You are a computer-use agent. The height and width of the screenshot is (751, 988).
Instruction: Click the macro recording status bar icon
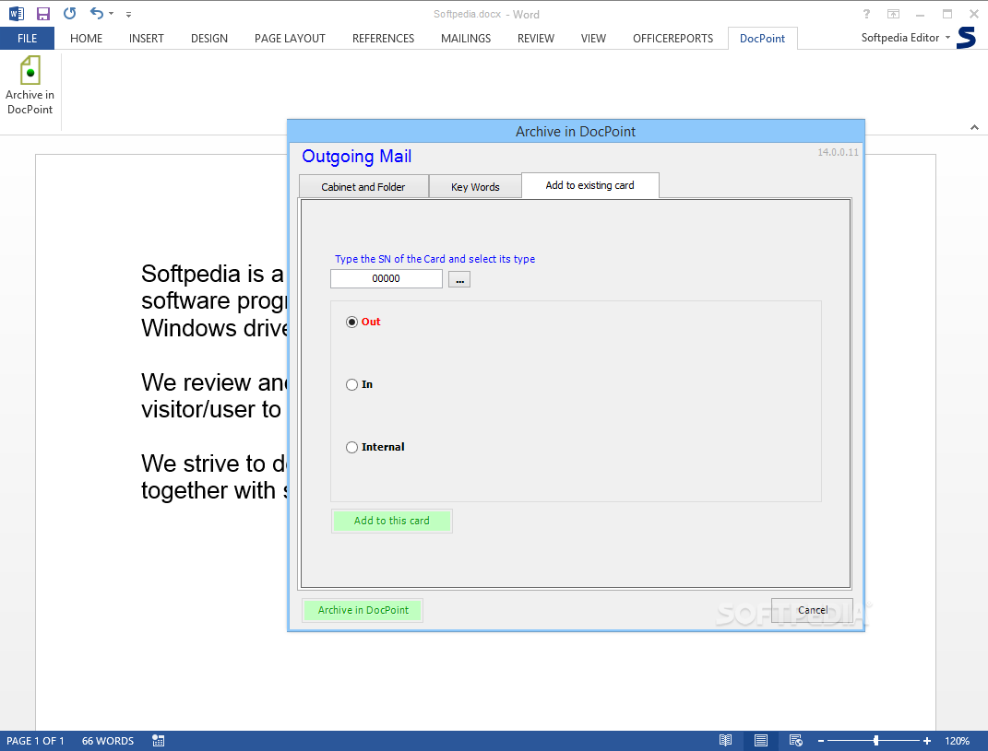[159, 741]
